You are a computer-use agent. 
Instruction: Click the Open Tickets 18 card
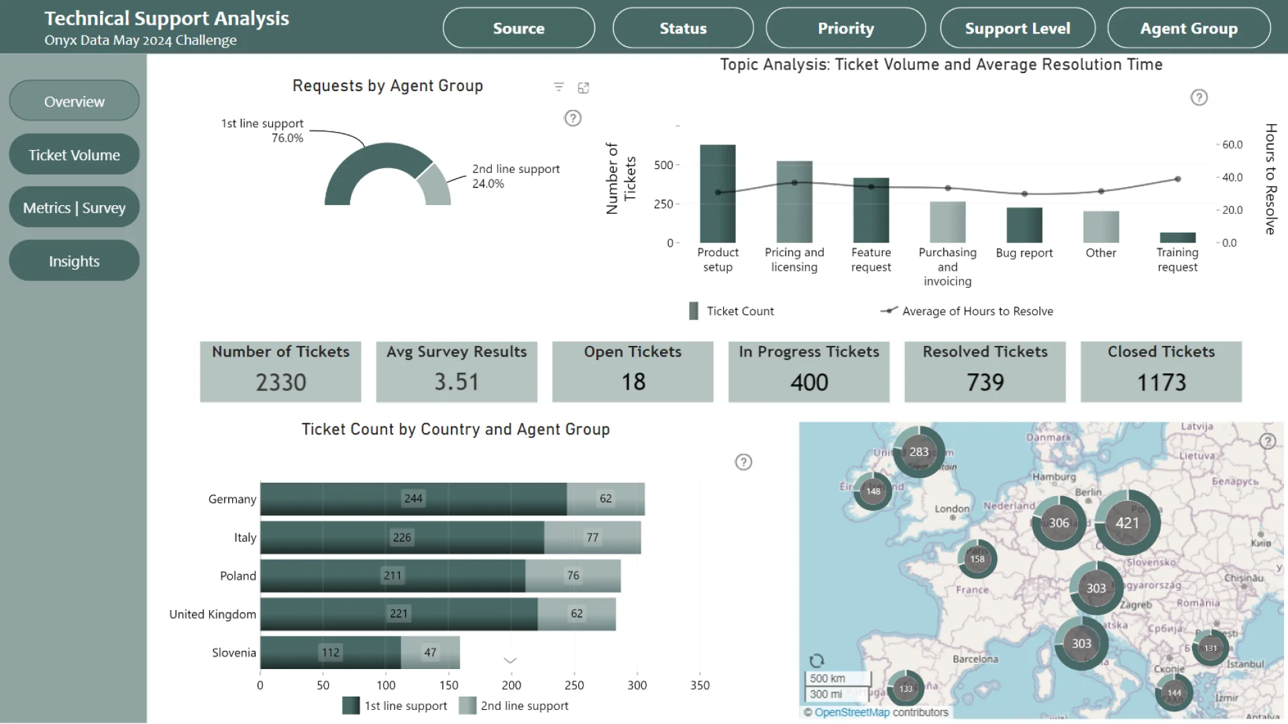633,372
